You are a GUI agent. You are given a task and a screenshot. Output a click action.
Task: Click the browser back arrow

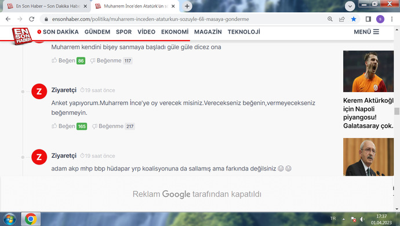[8, 19]
